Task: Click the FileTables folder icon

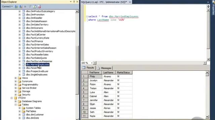Action: click(x=24, y=111)
